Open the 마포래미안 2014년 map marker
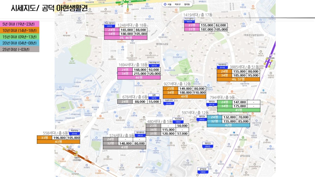The height and width of the screenshot is (177, 315). coord(223,66)
